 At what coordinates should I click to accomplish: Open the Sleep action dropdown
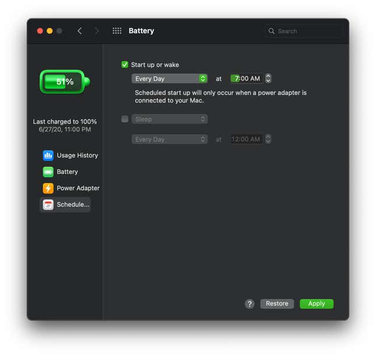pos(170,119)
